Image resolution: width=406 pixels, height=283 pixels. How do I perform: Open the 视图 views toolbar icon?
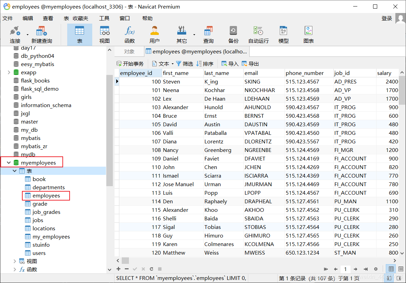[x=105, y=35]
